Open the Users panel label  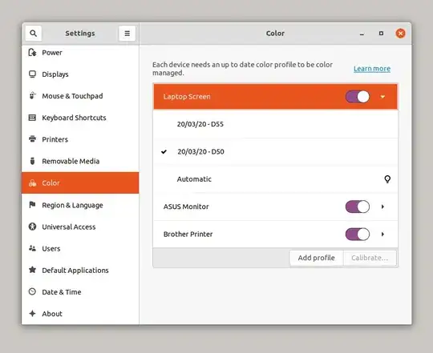point(51,249)
